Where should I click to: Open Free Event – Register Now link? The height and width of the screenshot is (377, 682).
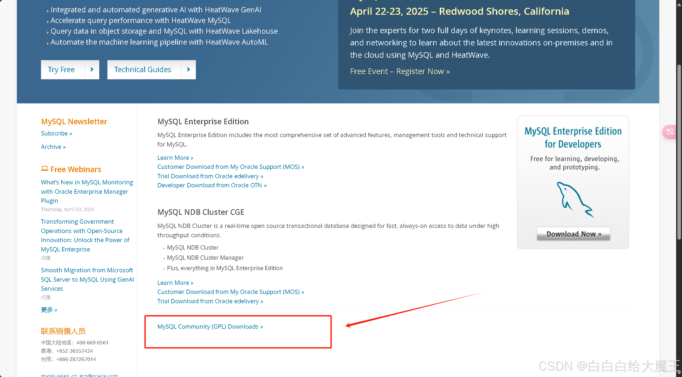[x=400, y=71]
